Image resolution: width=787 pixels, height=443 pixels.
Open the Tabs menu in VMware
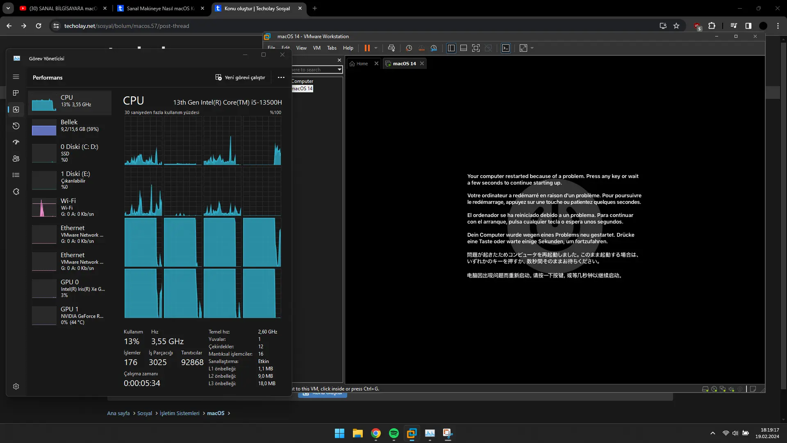332,48
